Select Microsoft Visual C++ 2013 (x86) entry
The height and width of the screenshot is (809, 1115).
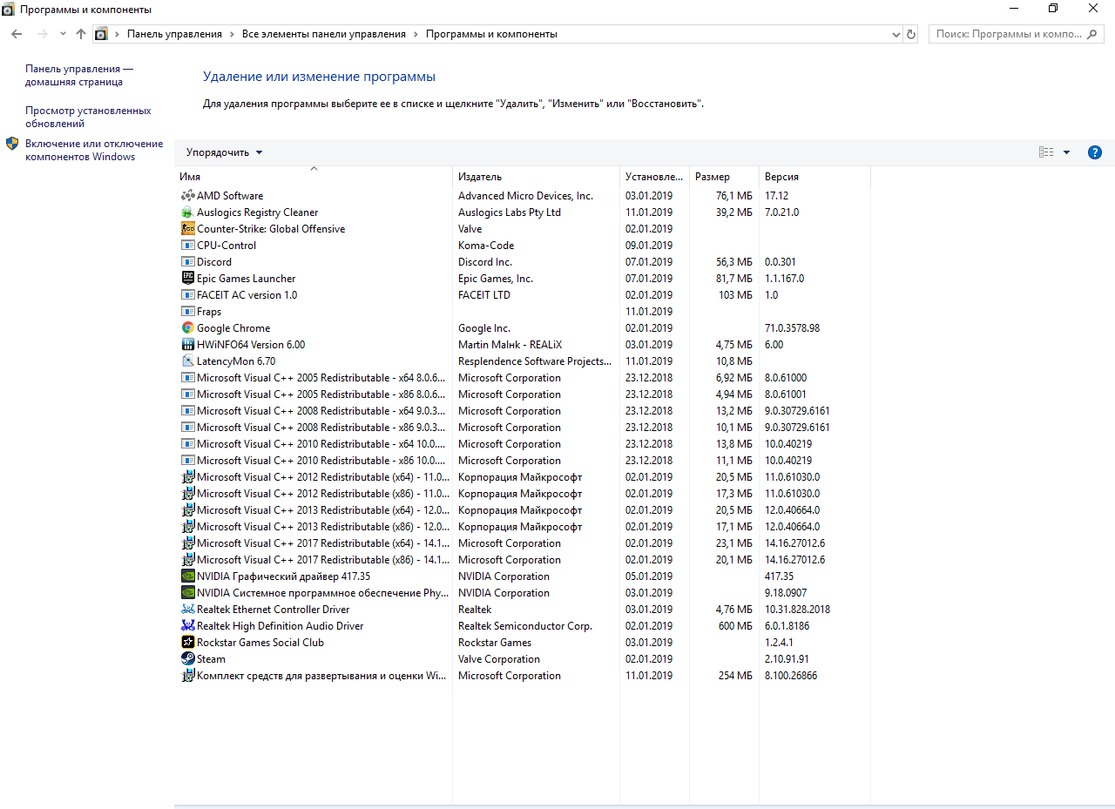point(523,527)
